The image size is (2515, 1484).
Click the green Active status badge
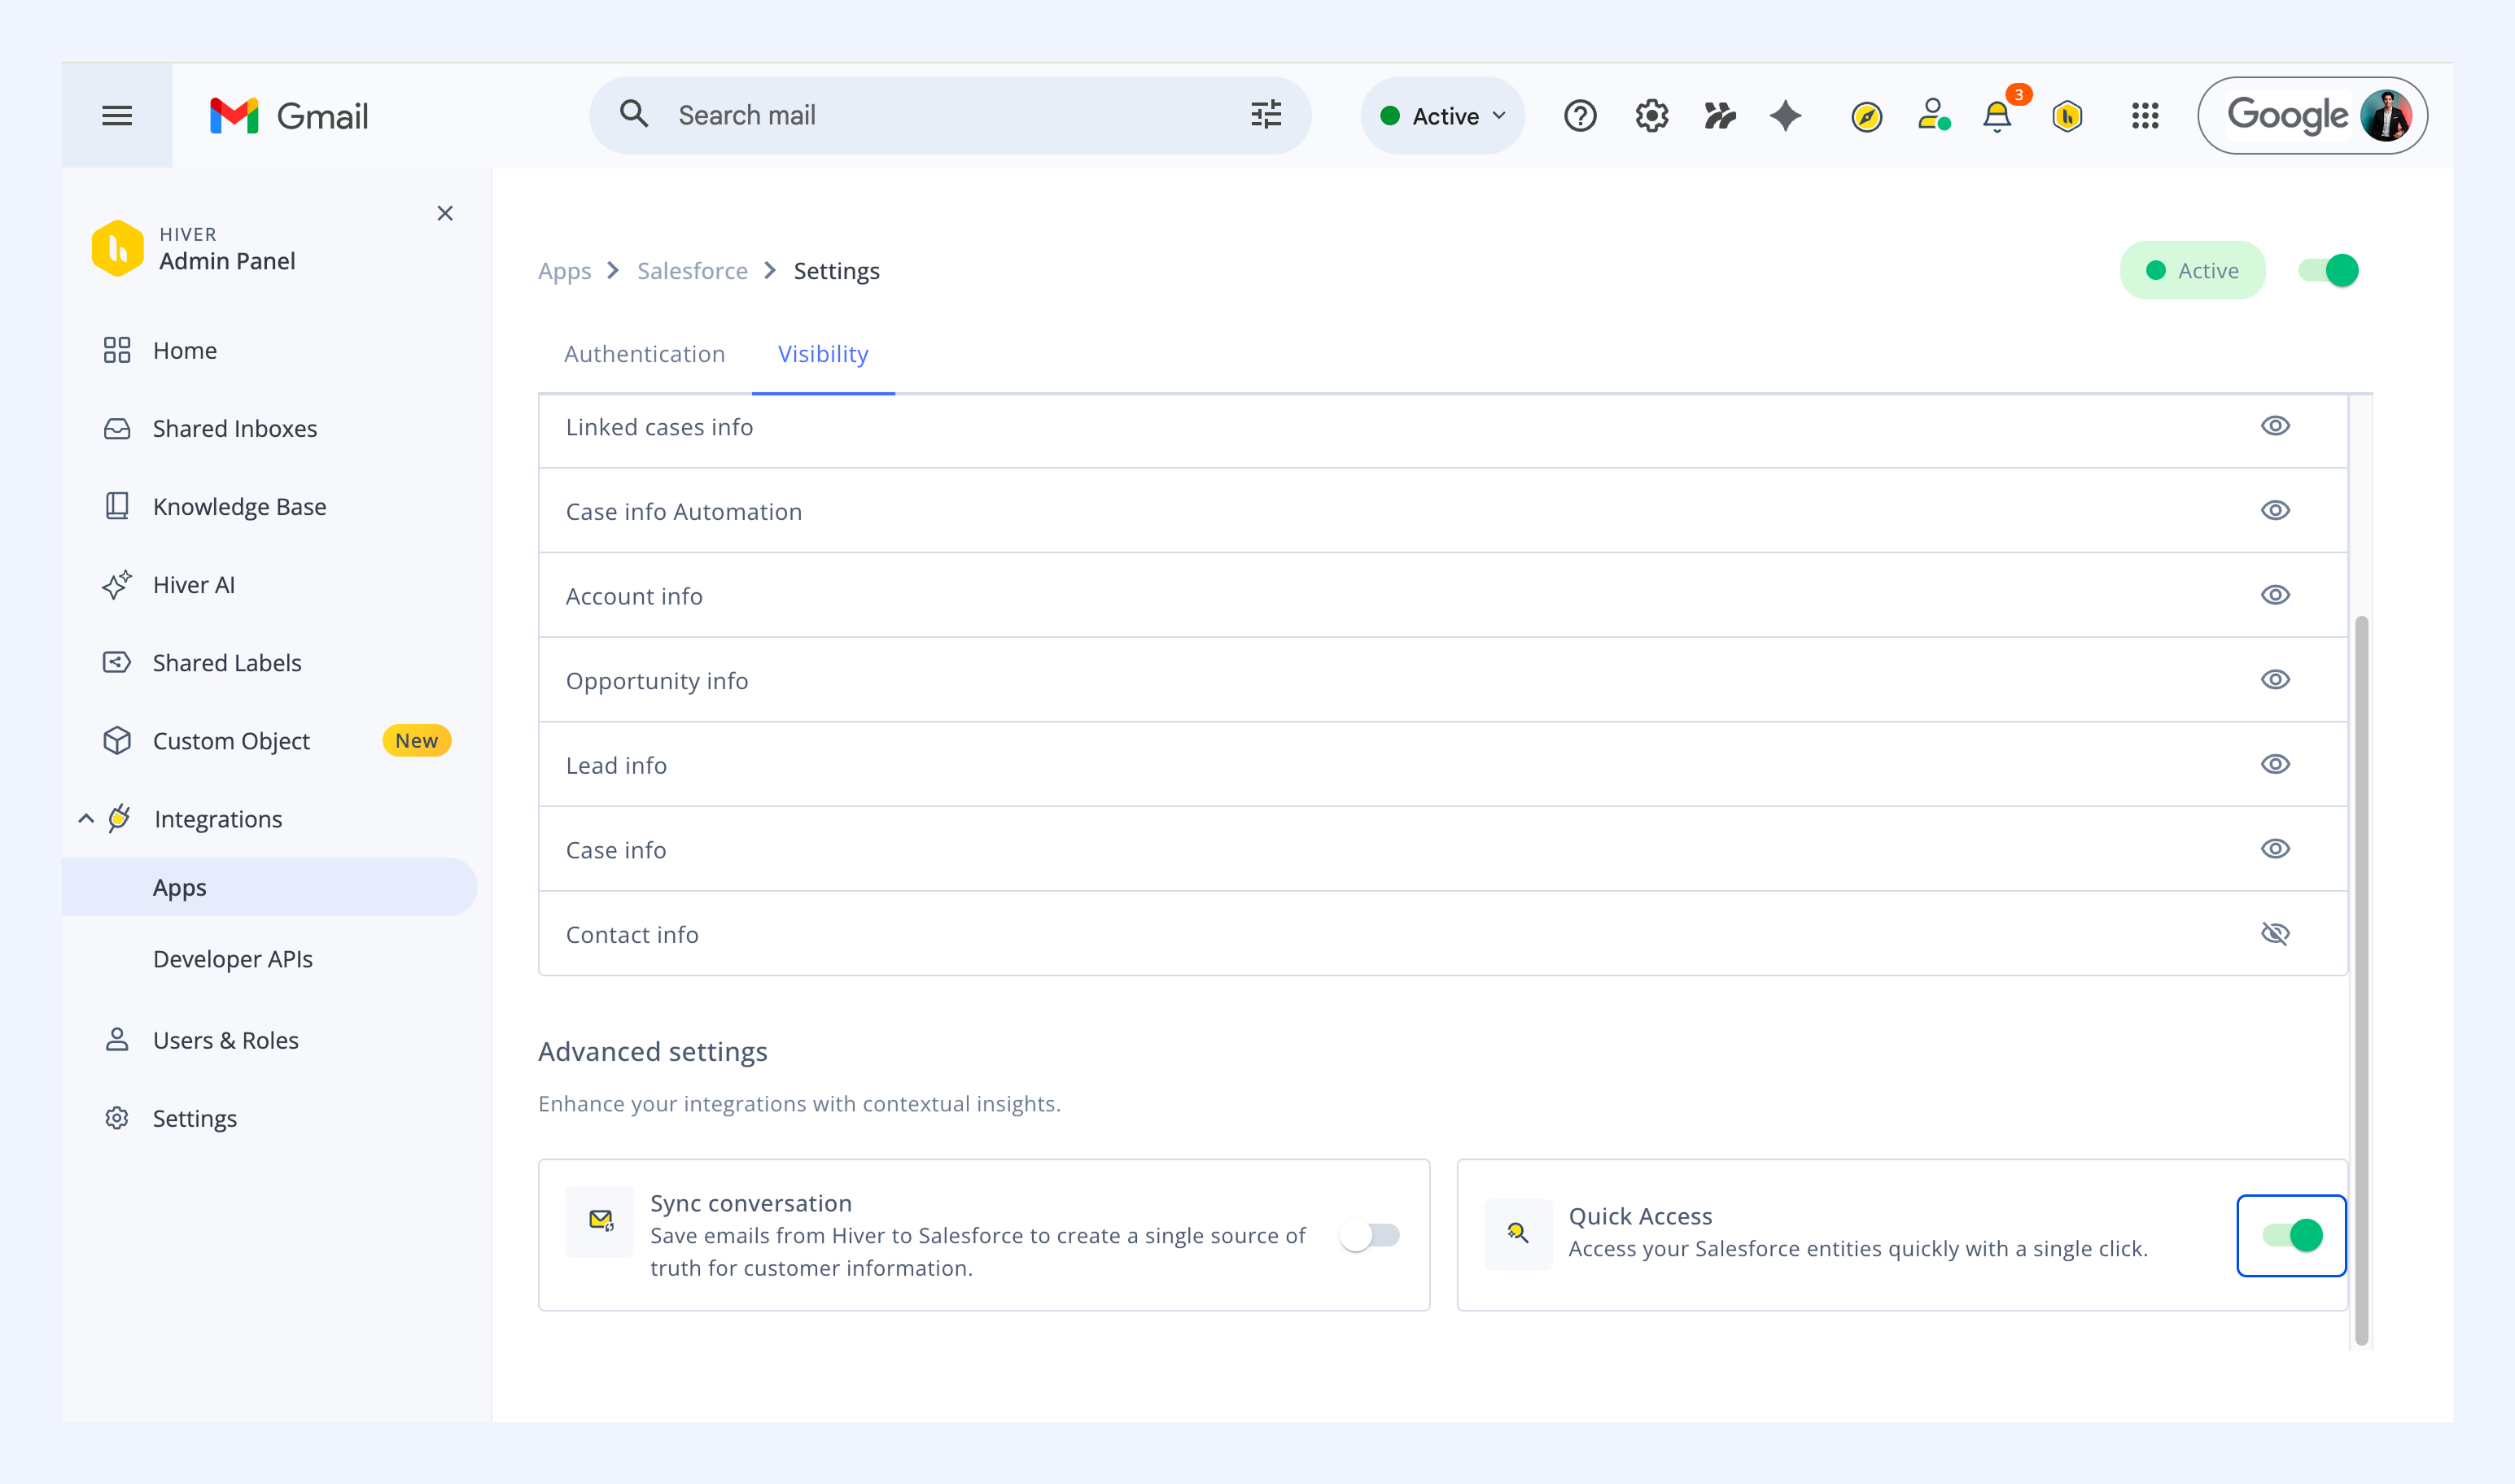click(2192, 270)
